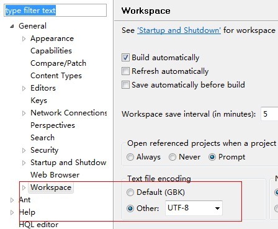Image resolution: width=278 pixels, height=229 pixels.
Task: Expand the Editors node arrow
Action: (x=24, y=88)
